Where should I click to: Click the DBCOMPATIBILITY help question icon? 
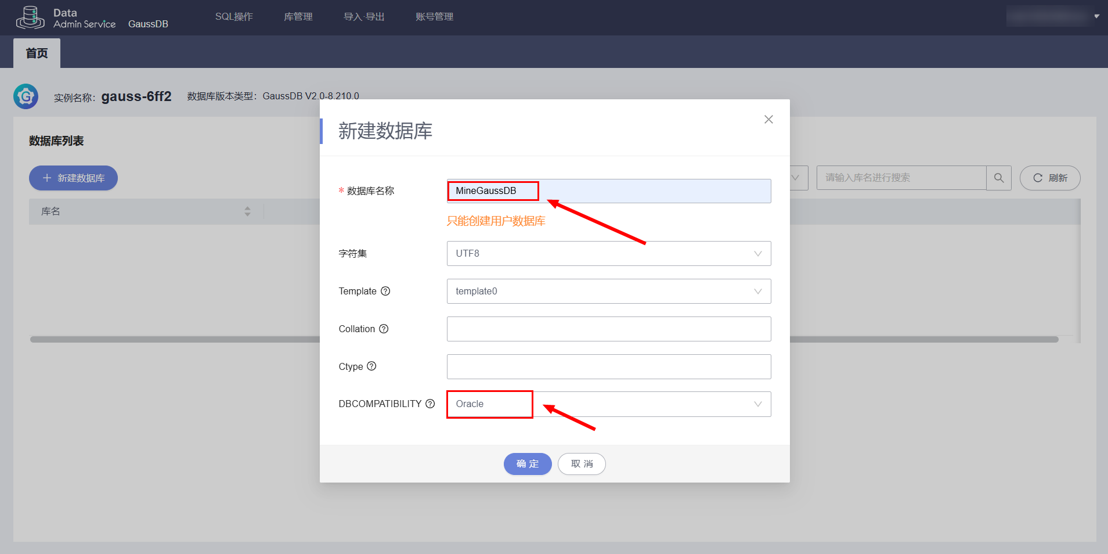[430, 404]
